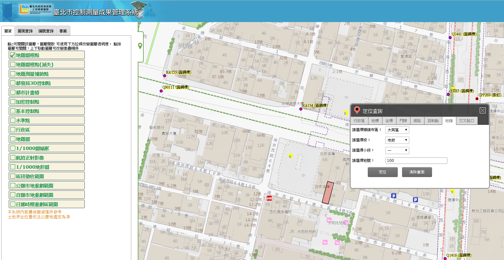Turn on the 航拍正射影像 layer
This screenshot has height=260, width=504.
[13, 158]
